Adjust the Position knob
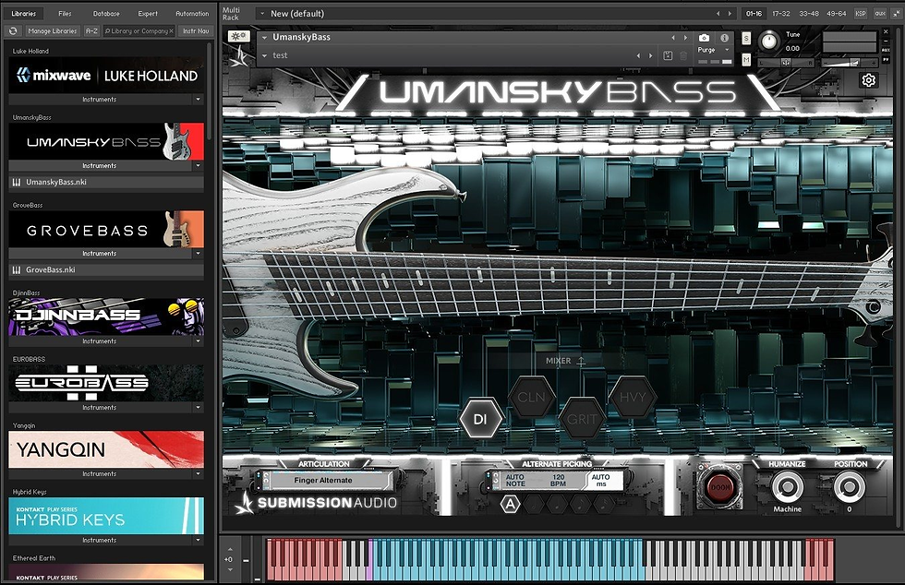Viewport: 905px width, 585px height. point(849,487)
